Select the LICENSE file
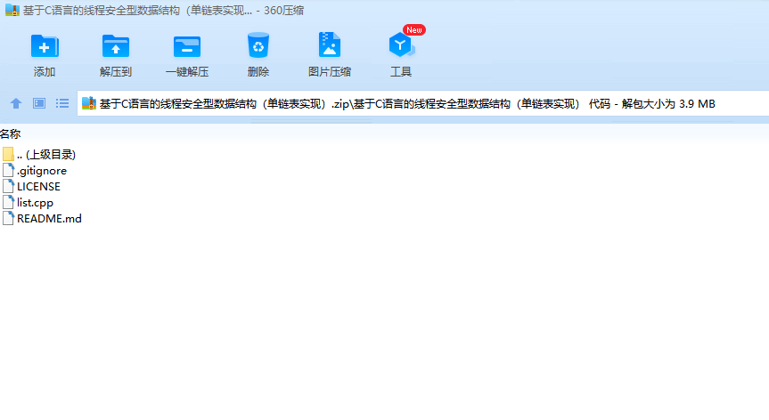This screenshot has width=769, height=420. [x=31, y=187]
